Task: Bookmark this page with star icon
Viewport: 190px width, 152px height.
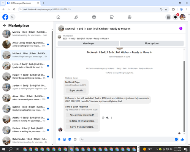Action: 166,9
